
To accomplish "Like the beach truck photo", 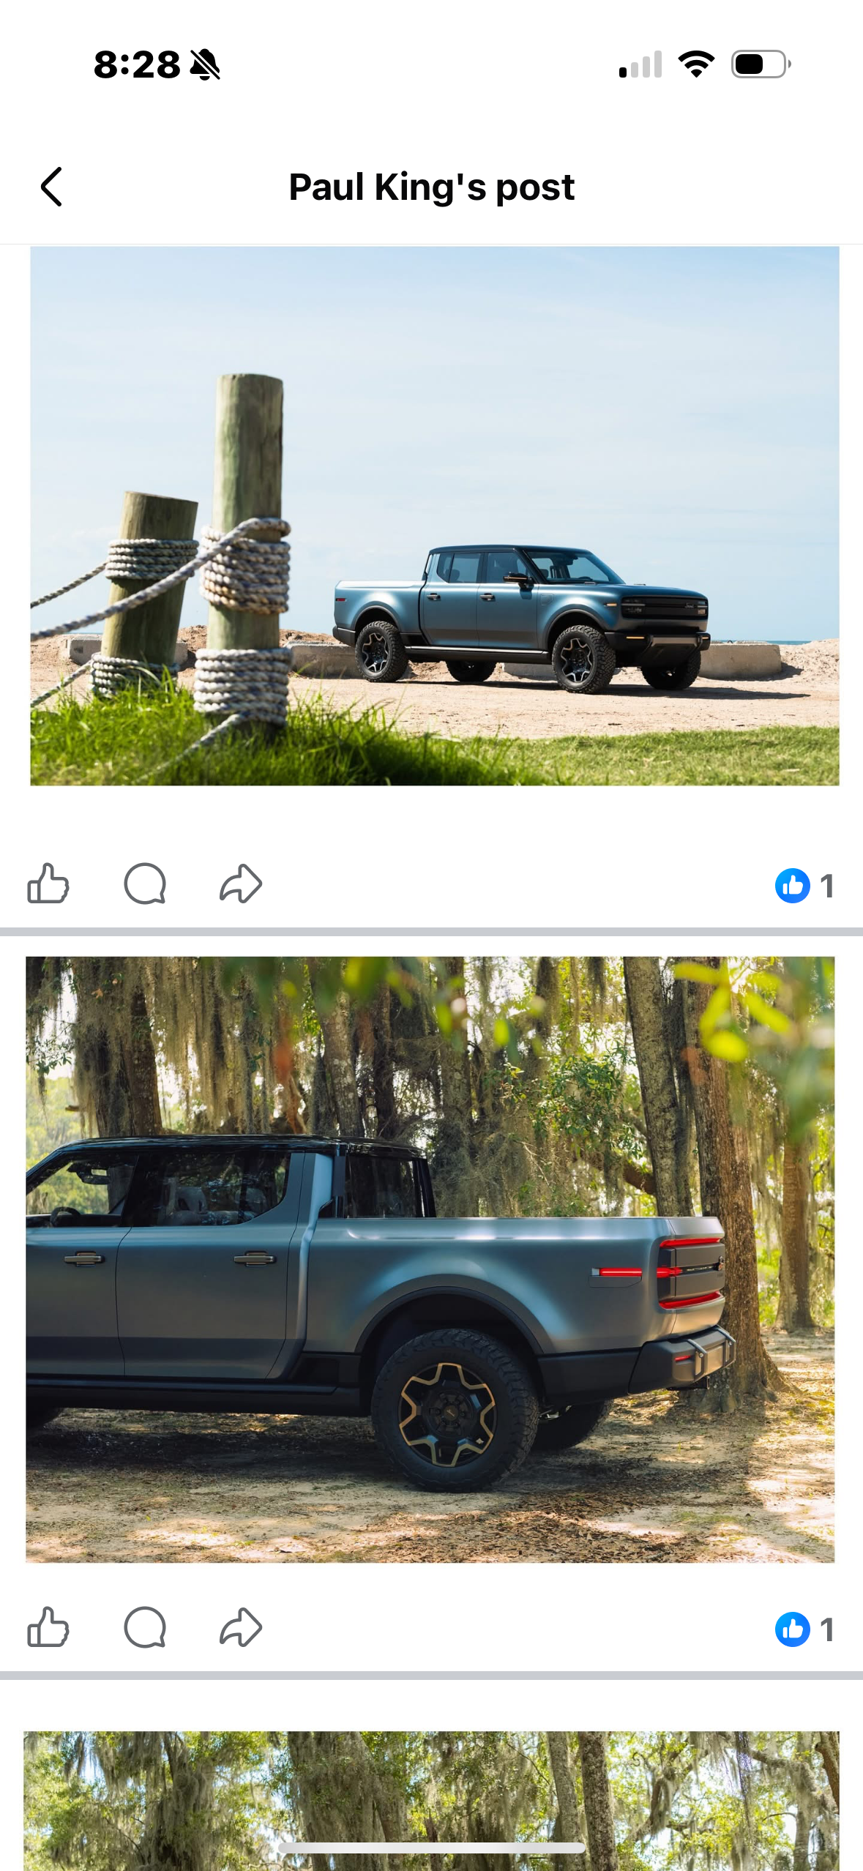I will pos(48,884).
